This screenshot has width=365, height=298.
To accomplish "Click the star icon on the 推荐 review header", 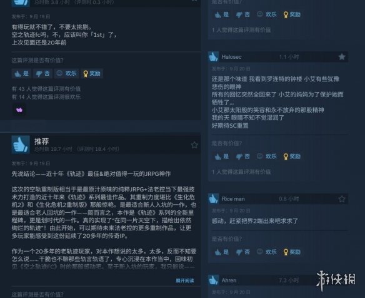I will [x=194, y=145].
